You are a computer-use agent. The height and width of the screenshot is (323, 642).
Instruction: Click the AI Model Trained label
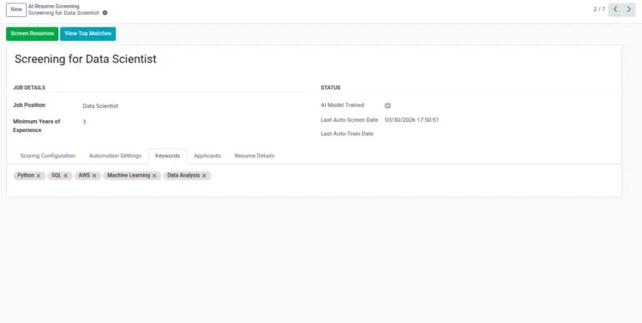(x=342, y=105)
